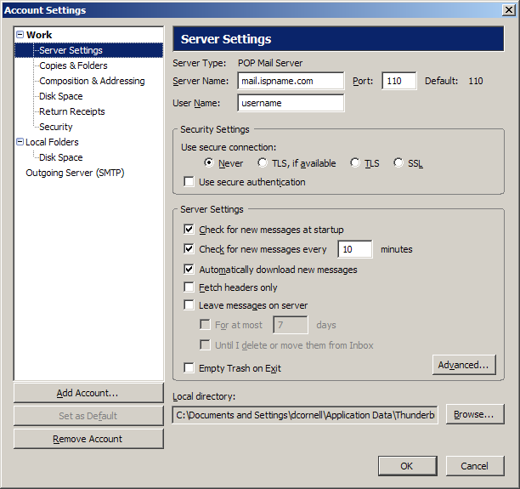Select Security under the Work account
This screenshot has width=520, height=489.
(56, 127)
